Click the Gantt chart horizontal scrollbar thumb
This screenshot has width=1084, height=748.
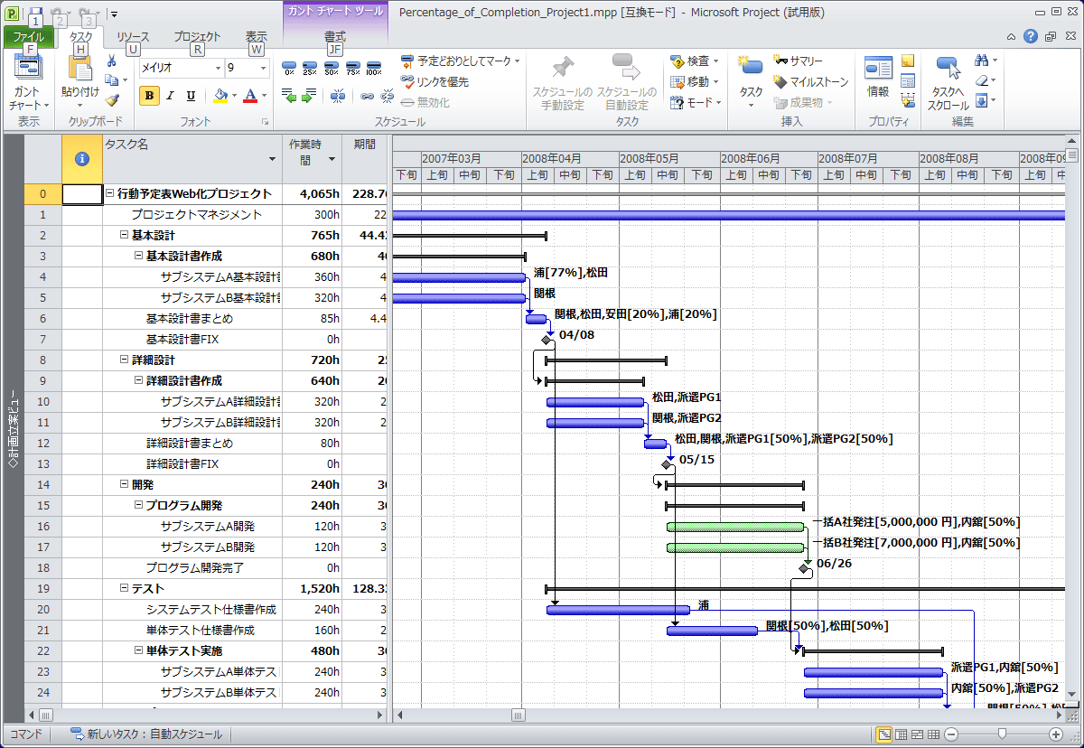coord(518,715)
